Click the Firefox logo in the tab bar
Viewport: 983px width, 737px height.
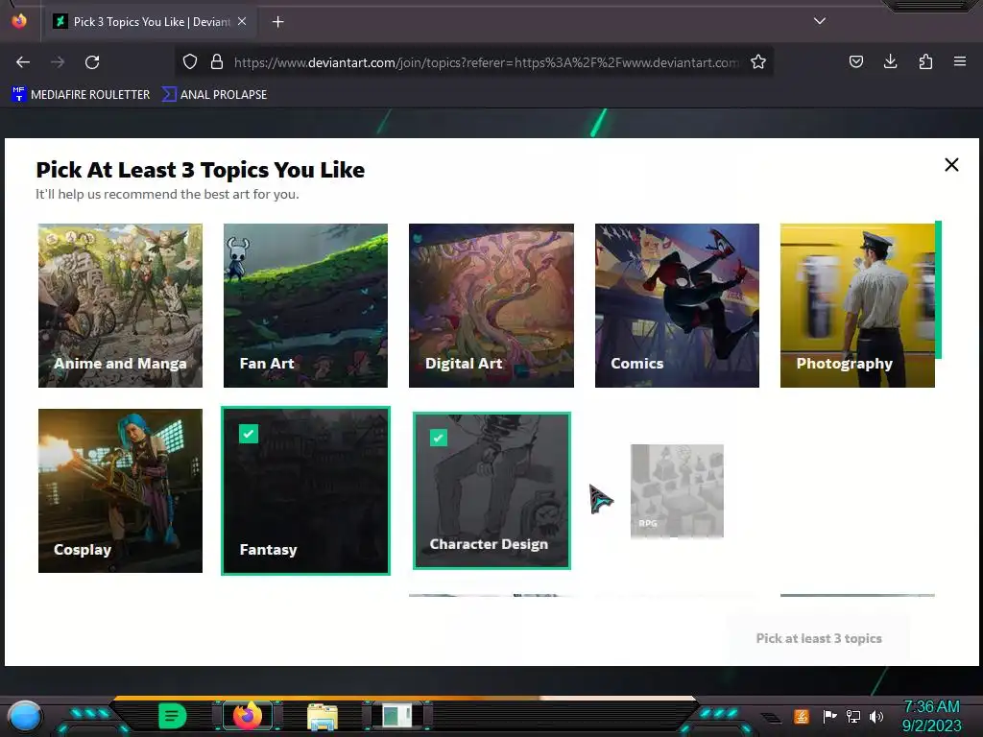click(19, 21)
